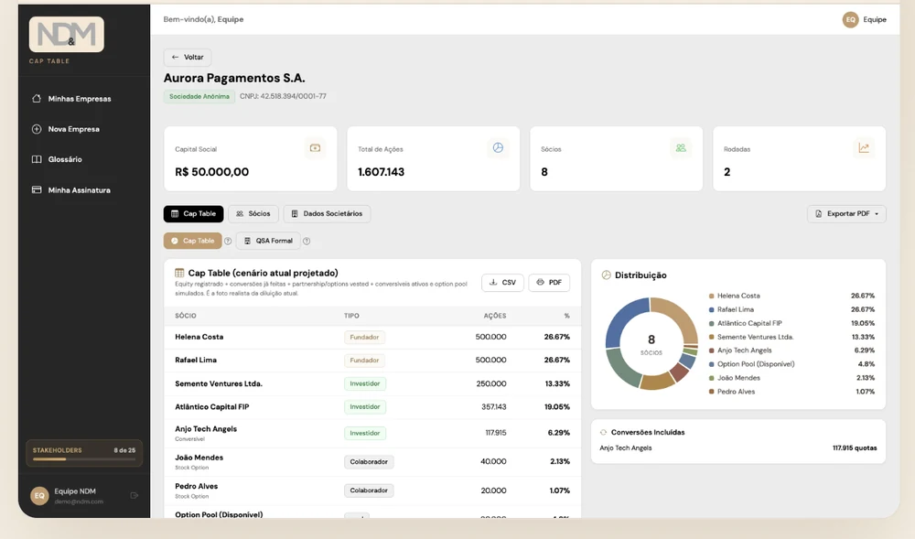This screenshot has width=915, height=539.
Task: Click the book icon beside Glossário
Action: [37, 159]
